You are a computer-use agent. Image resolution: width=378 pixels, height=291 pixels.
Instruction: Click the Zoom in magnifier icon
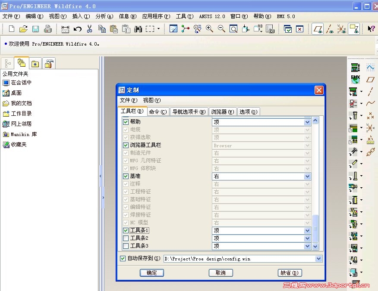209,29
